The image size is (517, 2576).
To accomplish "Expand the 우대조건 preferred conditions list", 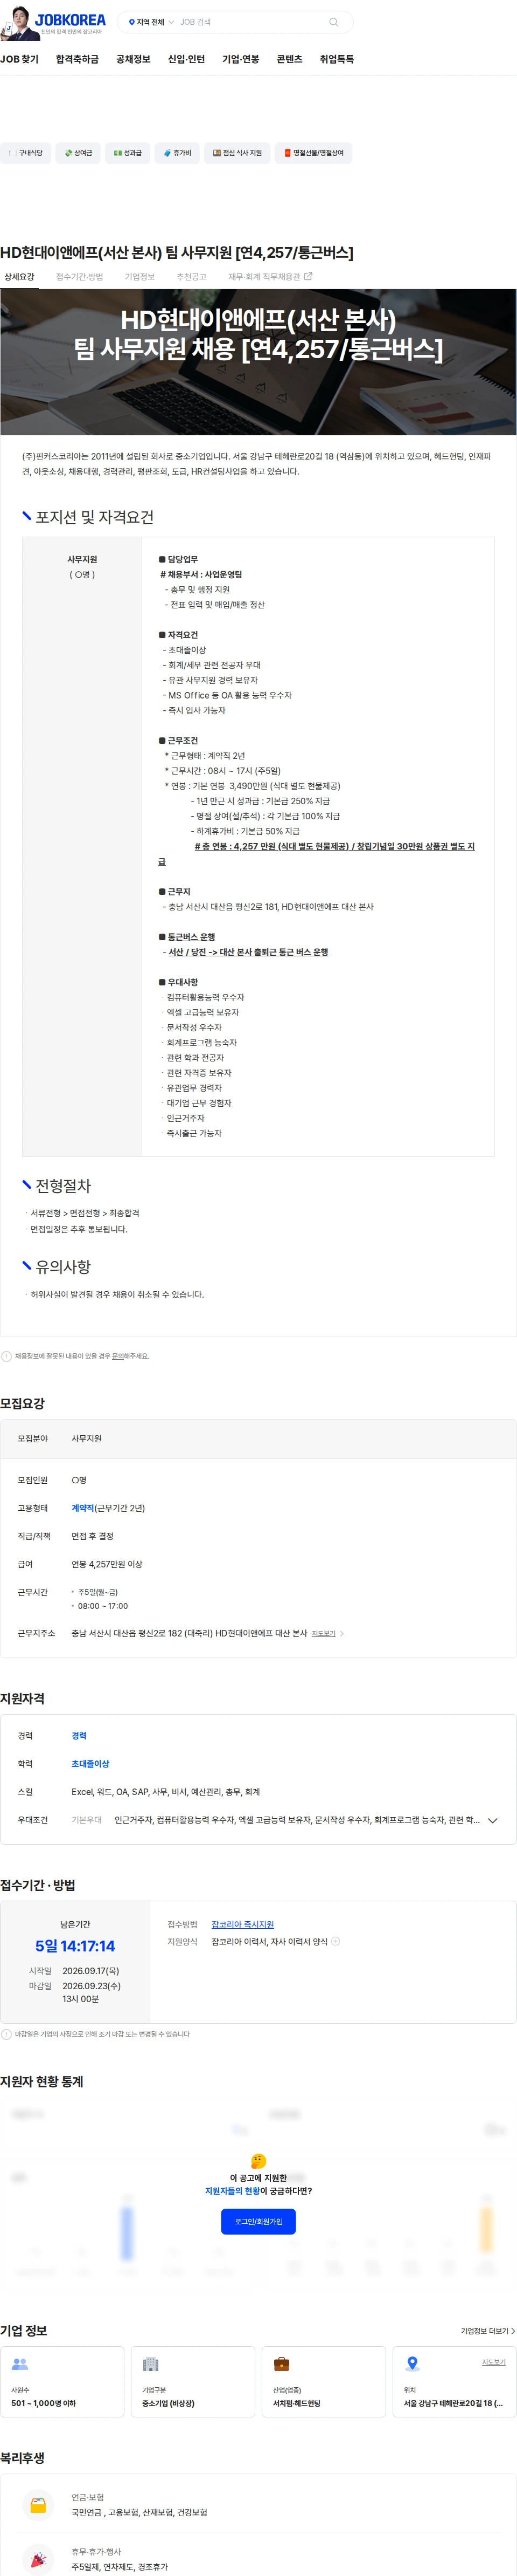I will [x=492, y=1820].
